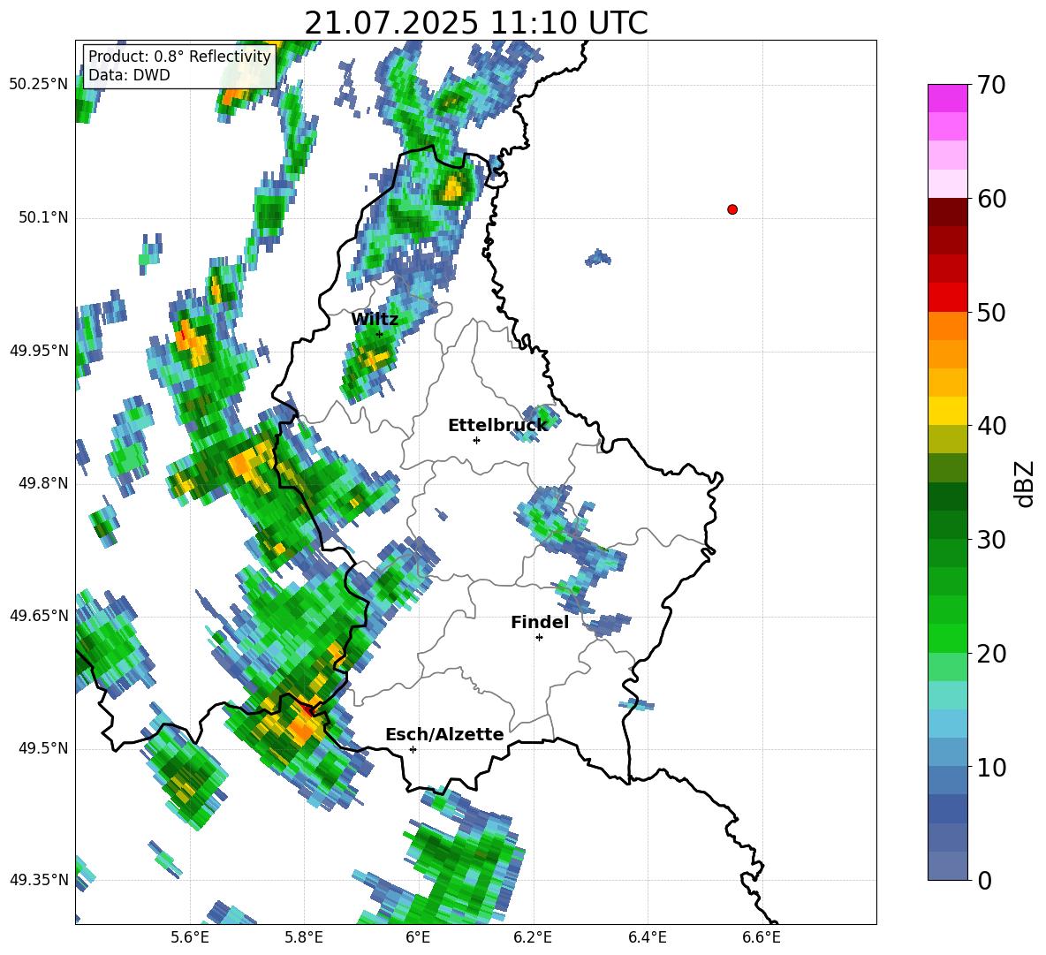The image size is (1046, 955).
Task: Click the cross marker below Ettelbruck label
Action: point(476,440)
